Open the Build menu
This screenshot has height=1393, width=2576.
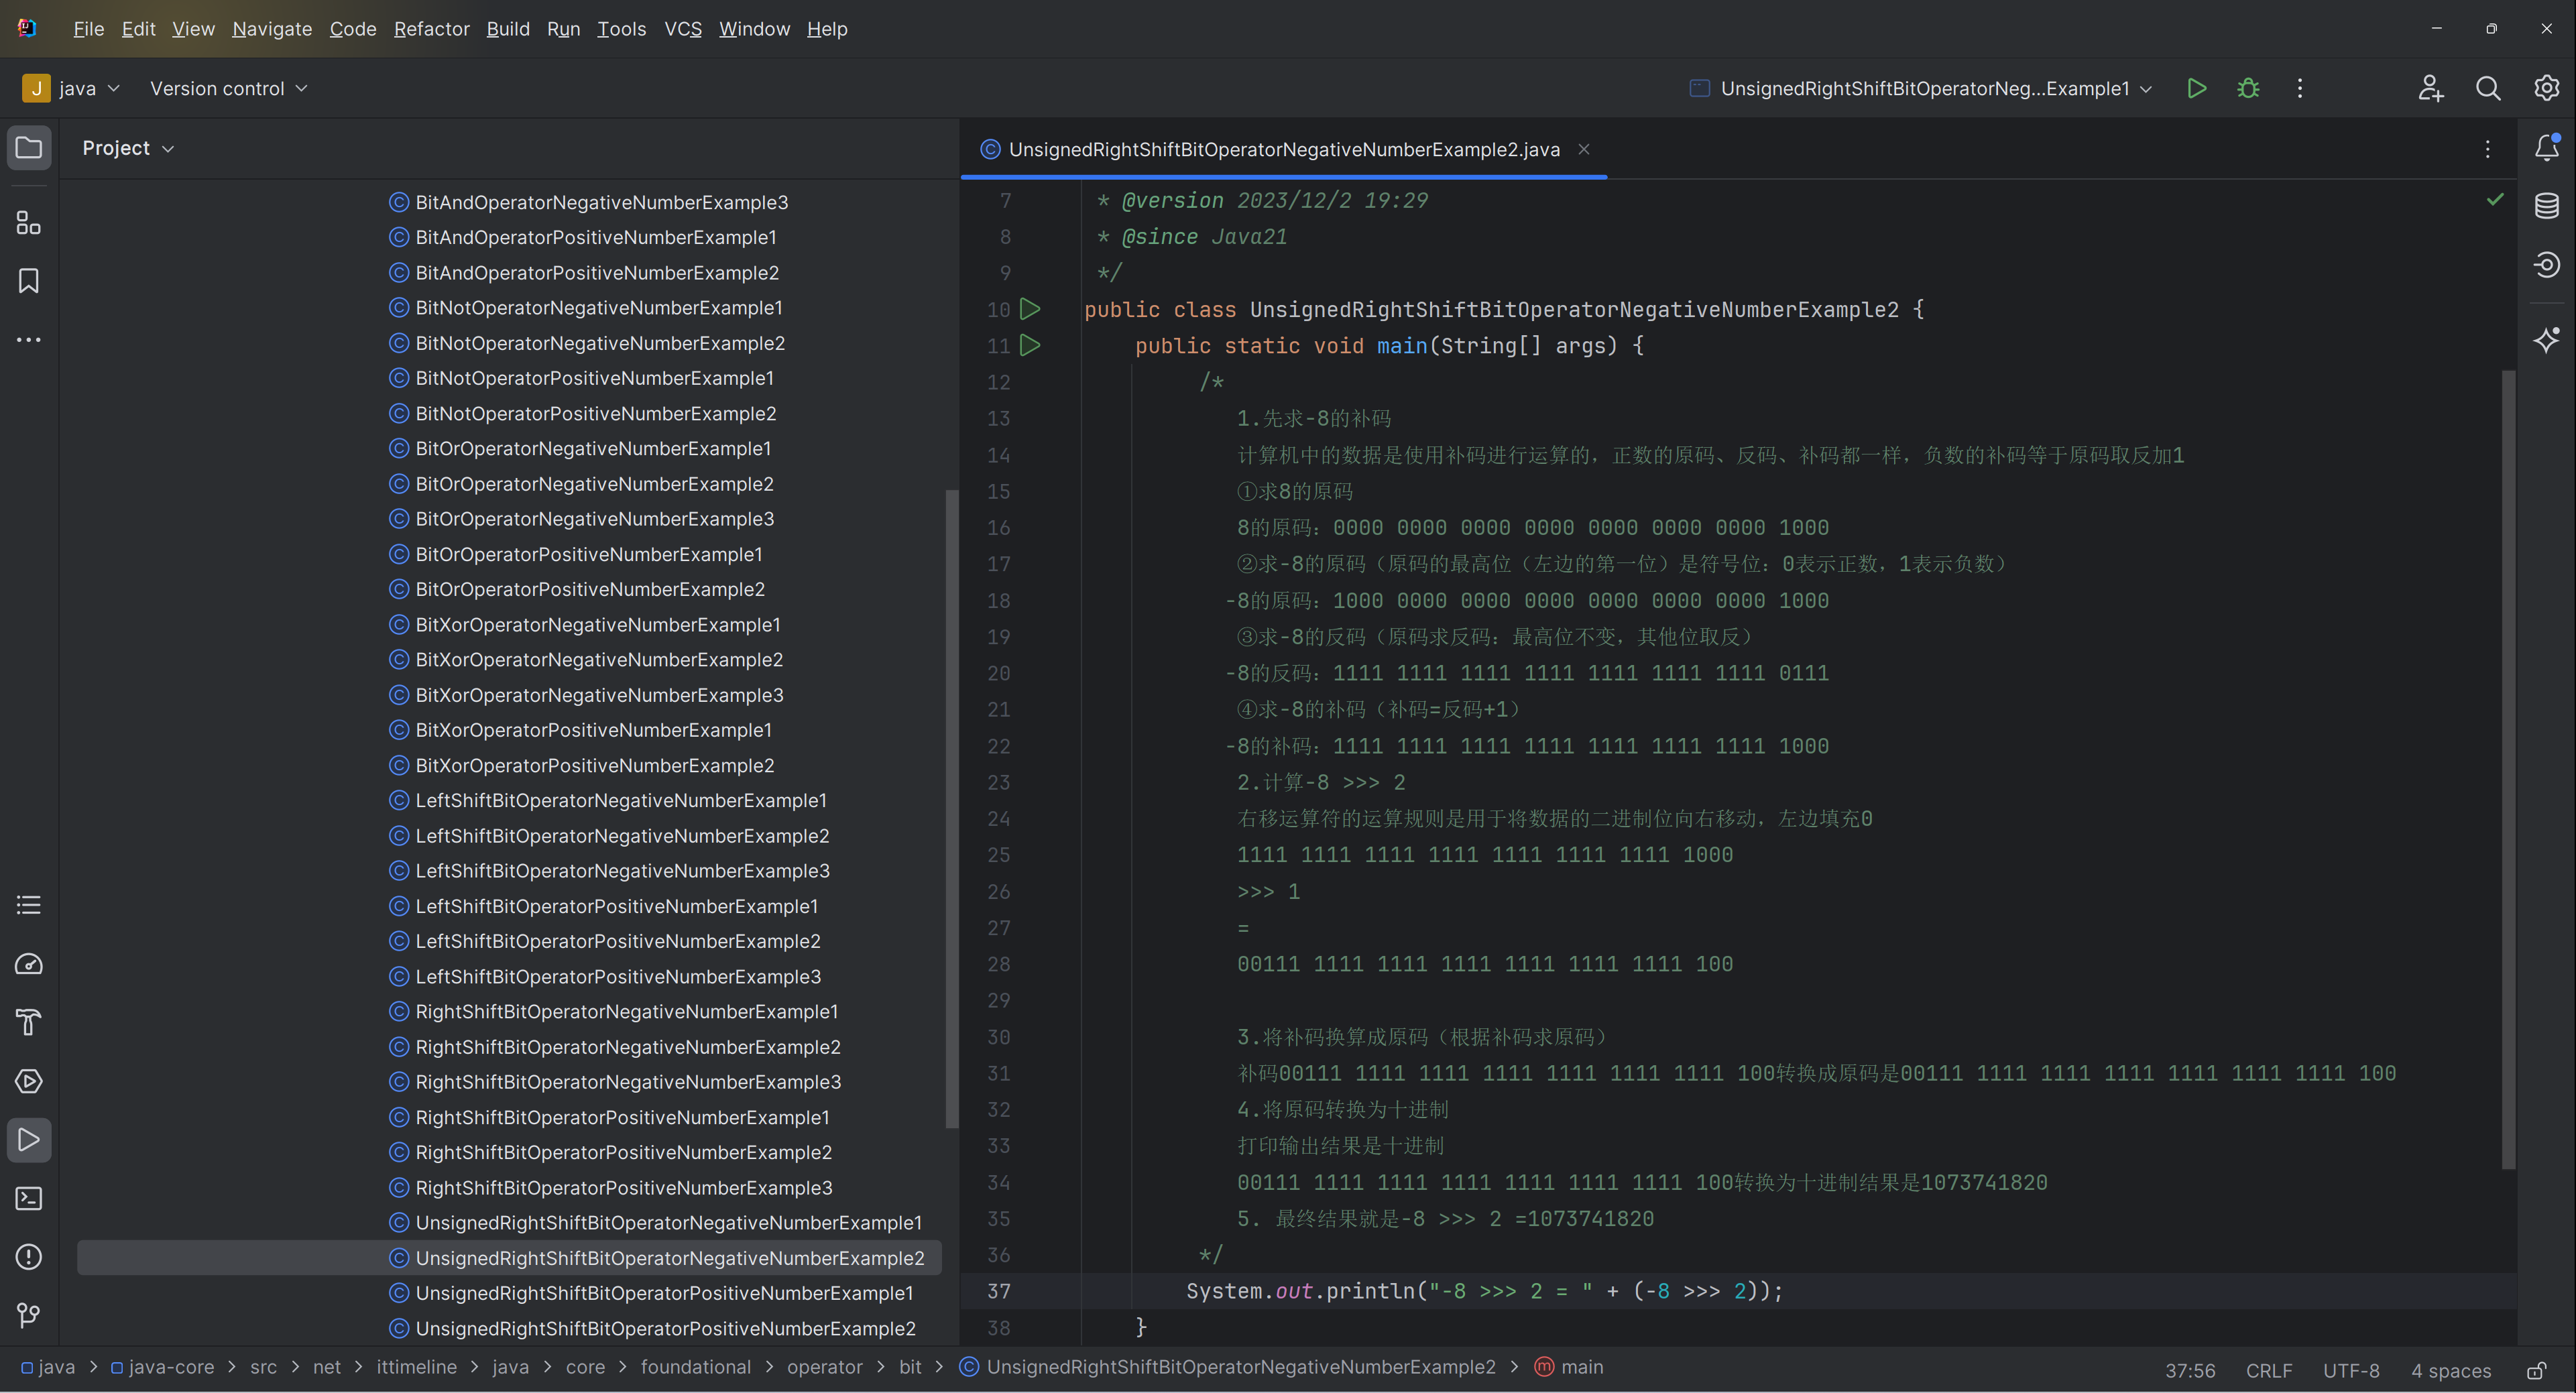coord(508,29)
